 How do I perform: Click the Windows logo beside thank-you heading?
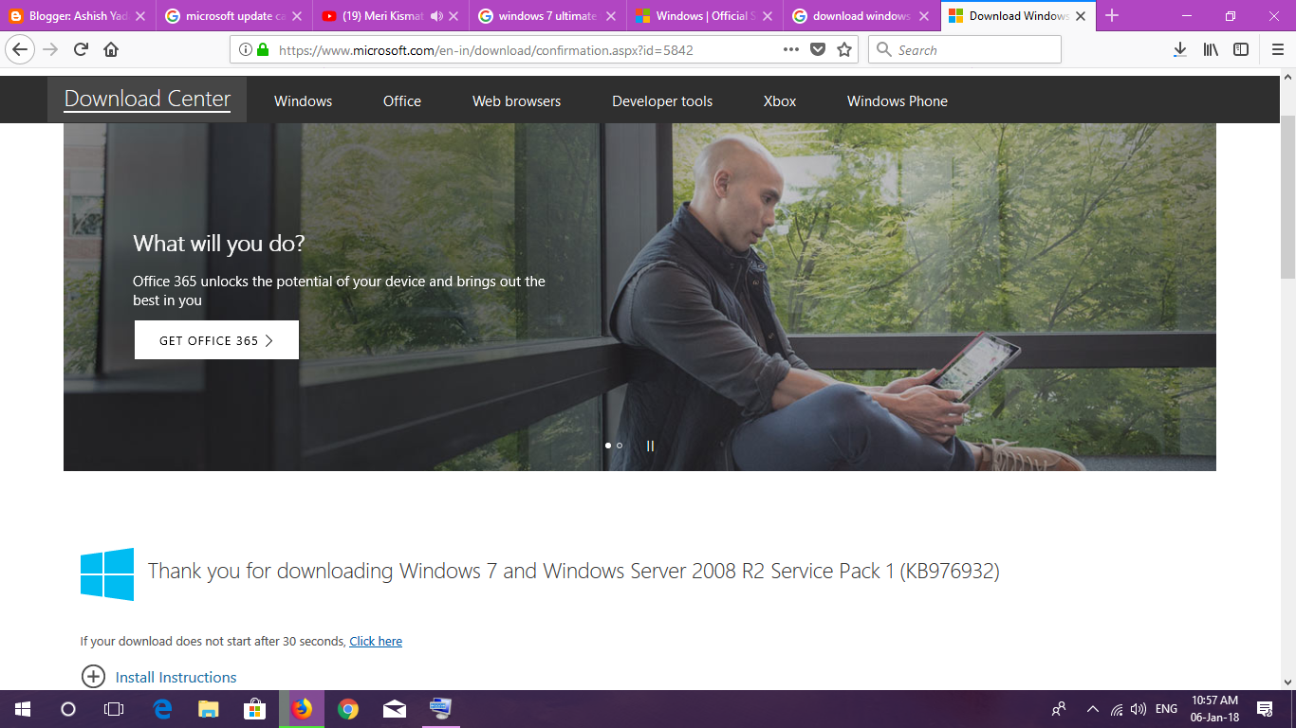pyautogui.click(x=107, y=574)
